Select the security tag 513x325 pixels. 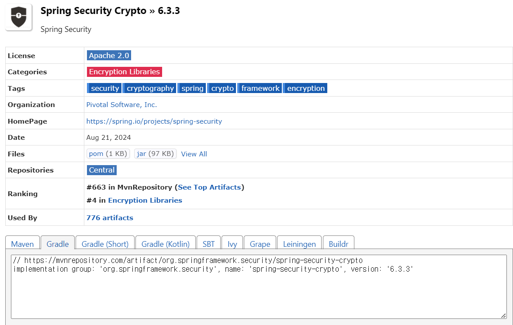coord(104,88)
